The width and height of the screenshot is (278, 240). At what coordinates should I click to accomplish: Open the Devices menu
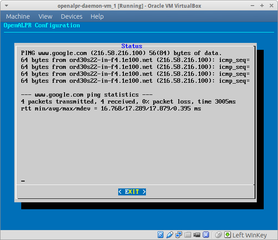[71, 16]
